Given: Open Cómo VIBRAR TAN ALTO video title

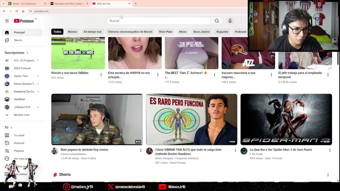Looking at the screenshot, I should [188, 152].
